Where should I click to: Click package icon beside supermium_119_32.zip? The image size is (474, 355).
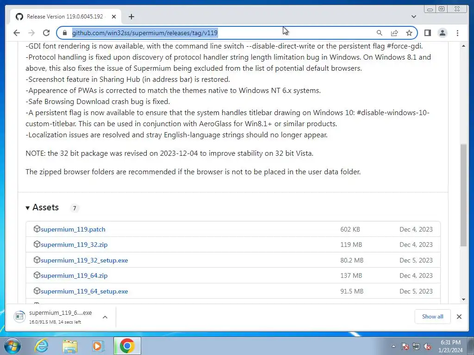tap(37, 244)
